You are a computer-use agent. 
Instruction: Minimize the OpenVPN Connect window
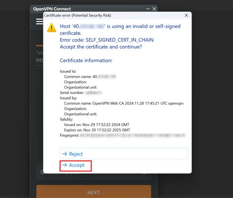147,9
